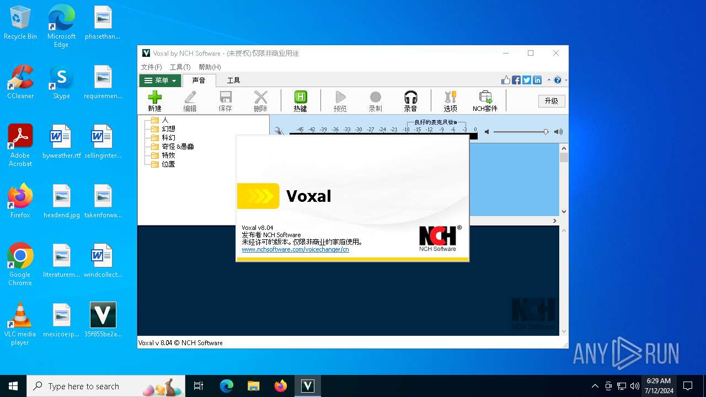Share via the LinkedIn icon
Image resolution: width=706 pixels, height=397 pixels.
pyautogui.click(x=537, y=80)
